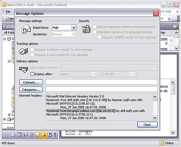181x147 pixels.
Task: Click 'Microsoft Mail Internet Headers Version 2.0' line
Action: tap(75, 96)
